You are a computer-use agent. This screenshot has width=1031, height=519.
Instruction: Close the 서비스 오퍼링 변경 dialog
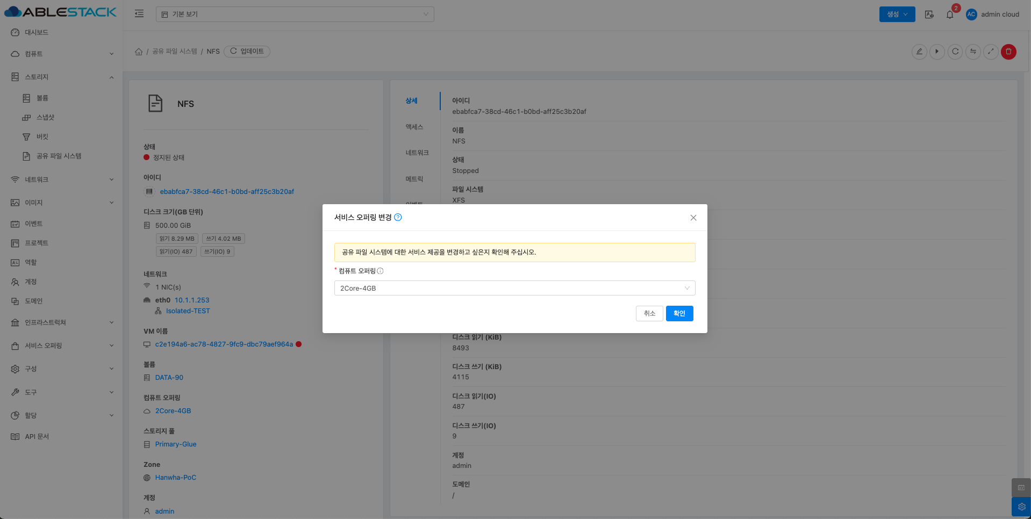tap(693, 218)
